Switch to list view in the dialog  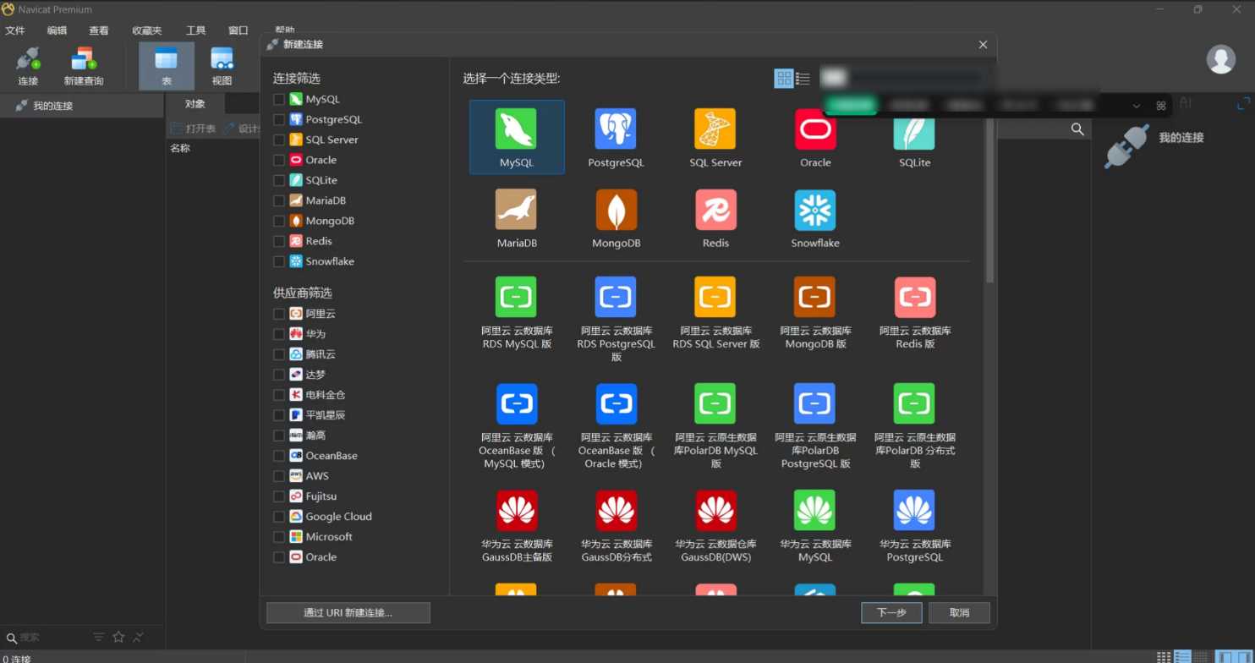coord(803,79)
